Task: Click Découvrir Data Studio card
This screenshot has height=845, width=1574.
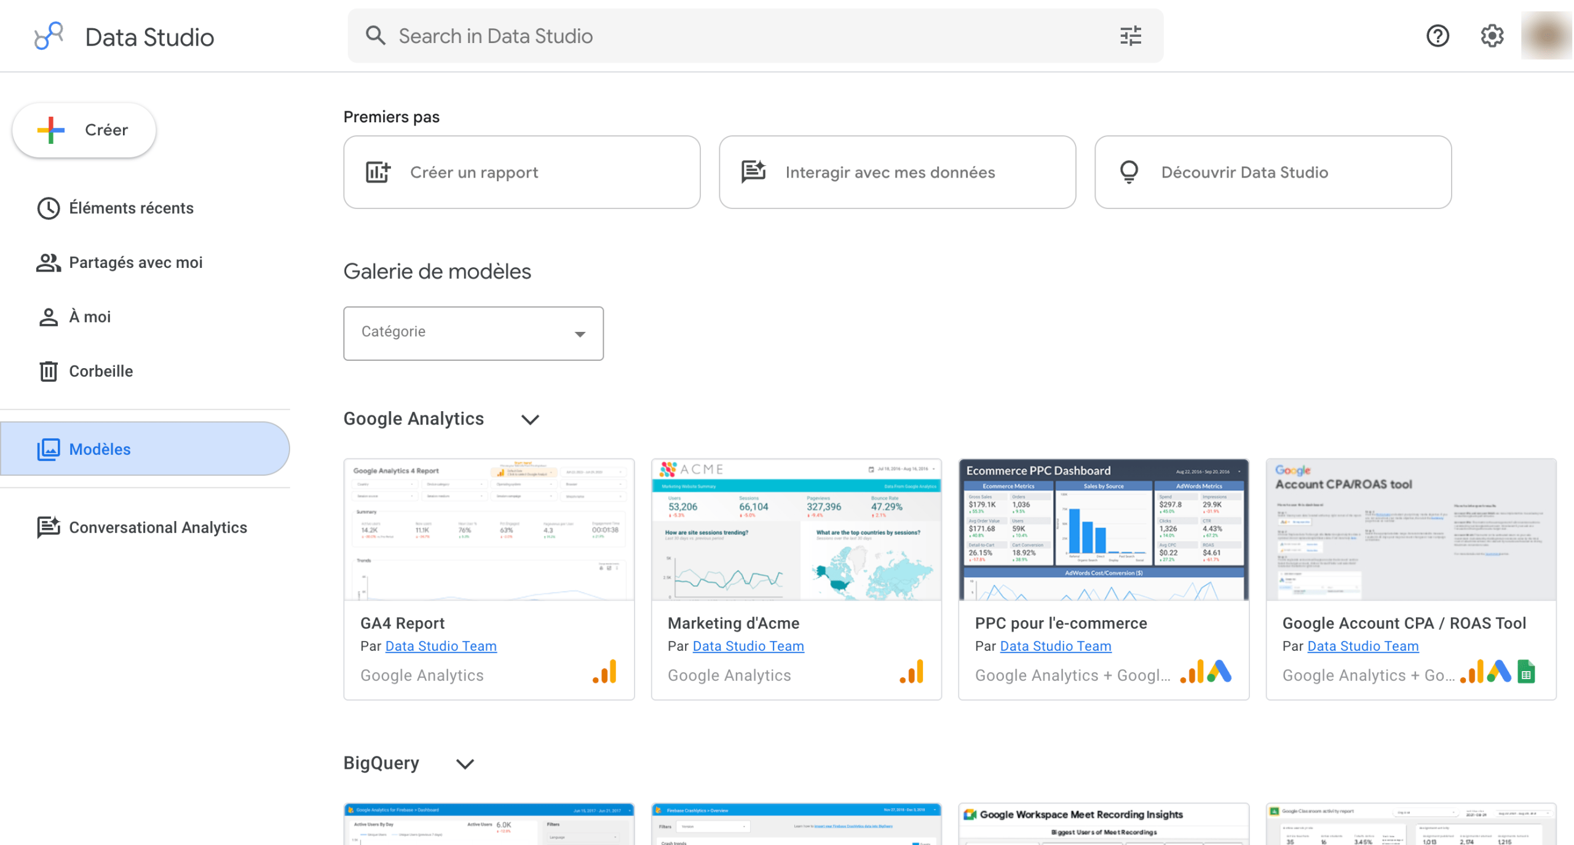Action: coord(1273,172)
